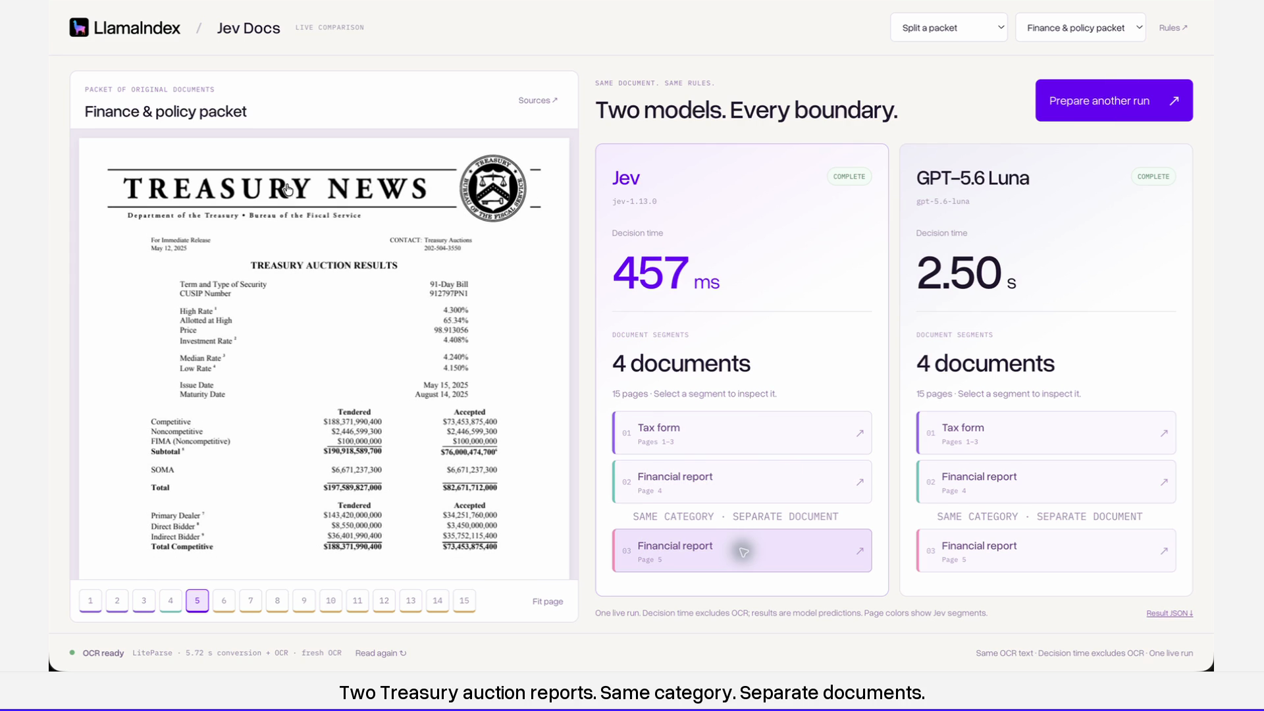Click the jev-1.13.0 version label
The image size is (1264, 711).
tap(634, 201)
